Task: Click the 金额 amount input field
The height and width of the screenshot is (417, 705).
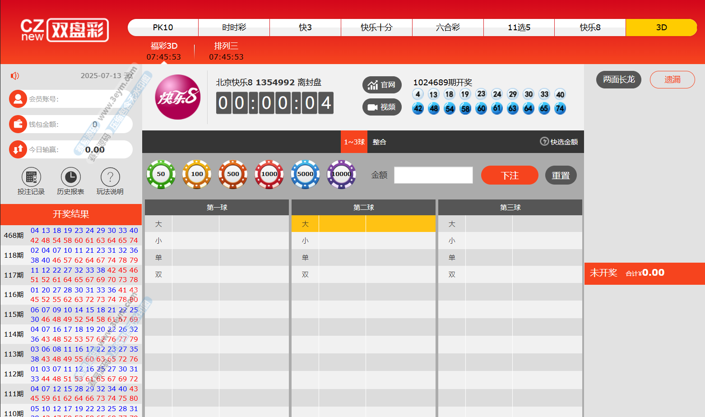Action: 433,175
